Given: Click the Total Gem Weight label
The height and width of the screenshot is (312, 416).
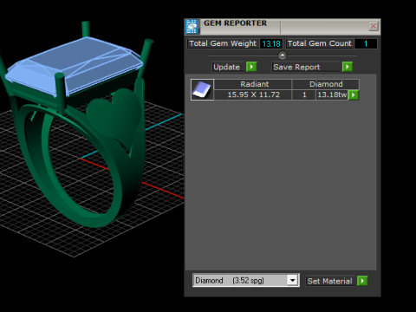Looking at the screenshot, I should click(223, 43).
